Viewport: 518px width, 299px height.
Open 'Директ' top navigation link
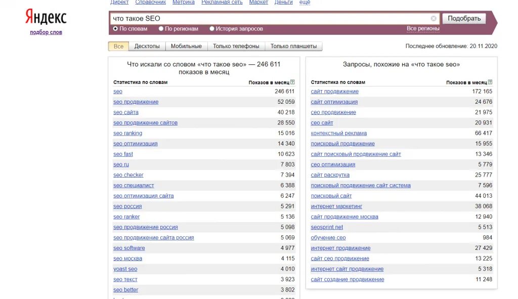click(x=119, y=3)
